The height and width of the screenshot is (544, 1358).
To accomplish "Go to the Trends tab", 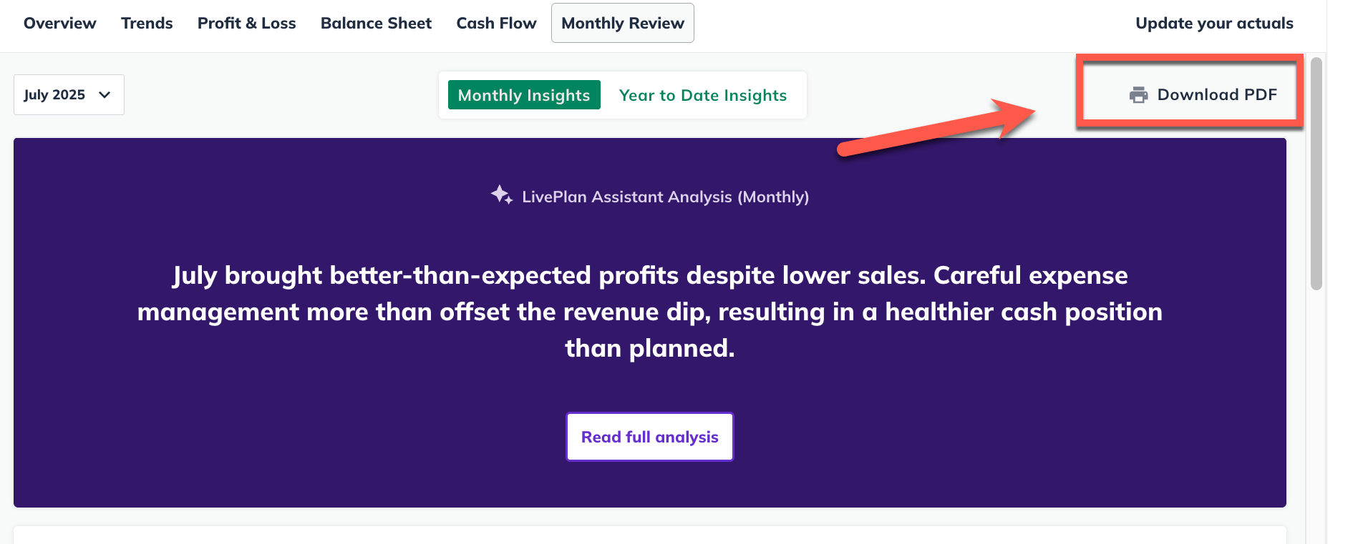I will [x=147, y=23].
